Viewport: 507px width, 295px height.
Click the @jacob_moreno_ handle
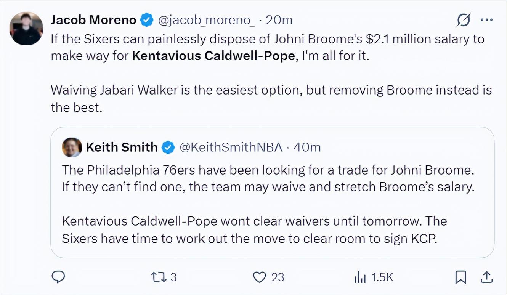(206, 20)
